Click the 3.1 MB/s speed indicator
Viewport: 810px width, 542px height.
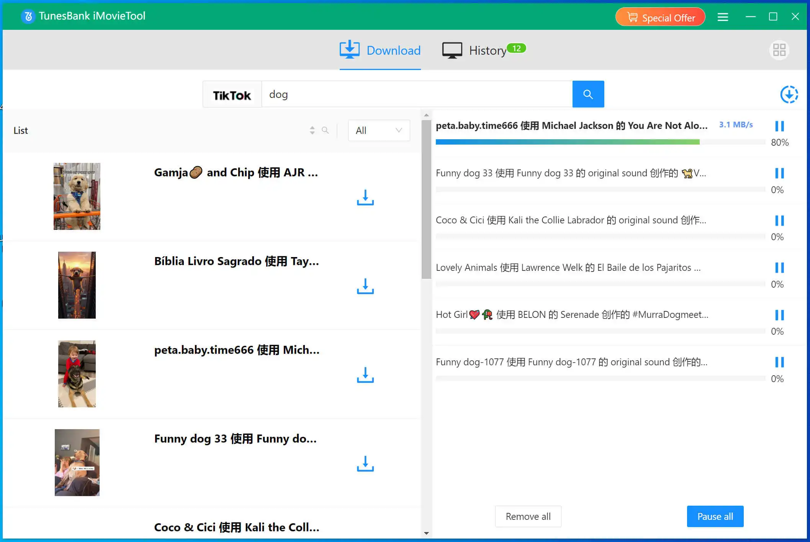[x=736, y=125]
